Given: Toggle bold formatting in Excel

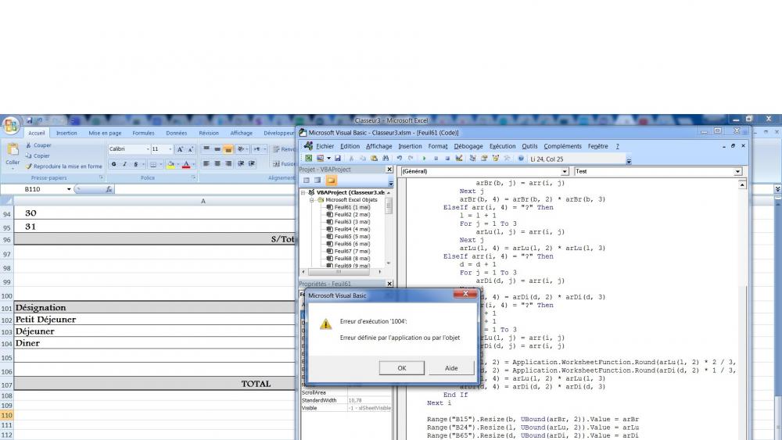Looking at the screenshot, I should pyautogui.click(x=113, y=164).
